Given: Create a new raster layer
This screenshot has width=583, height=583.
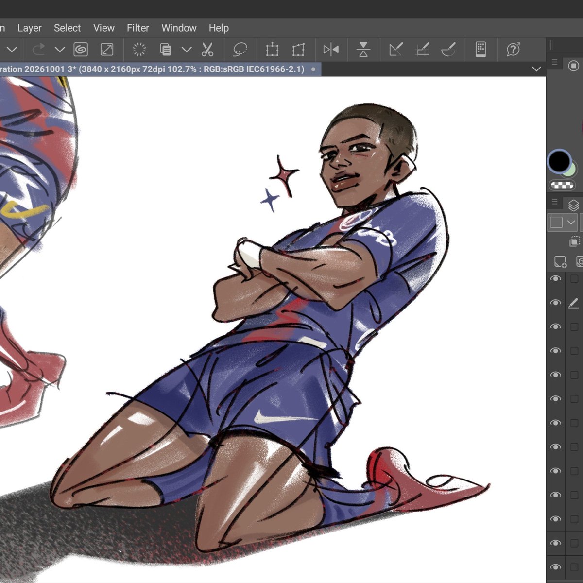Looking at the screenshot, I should pyautogui.click(x=560, y=262).
